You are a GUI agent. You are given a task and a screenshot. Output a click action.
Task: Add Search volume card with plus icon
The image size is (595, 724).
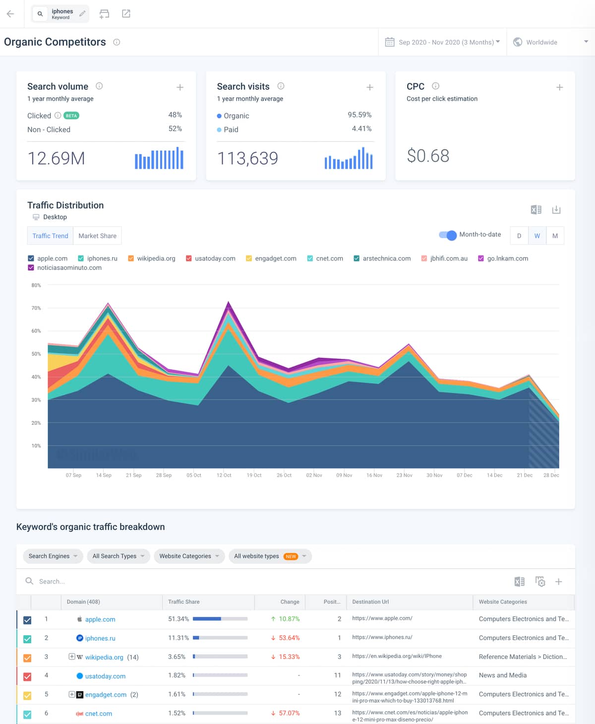(x=180, y=87)
